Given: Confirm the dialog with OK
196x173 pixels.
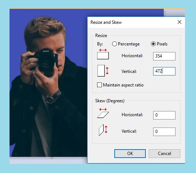Looking at the screenshot, I should pyautogui.click(x=130, y=154).
